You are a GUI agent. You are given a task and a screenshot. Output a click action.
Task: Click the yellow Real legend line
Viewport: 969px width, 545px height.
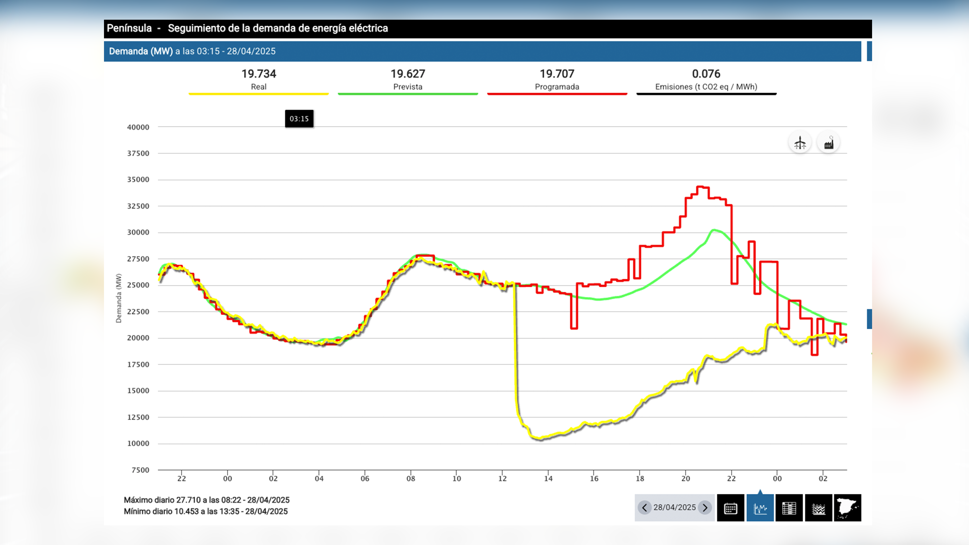[x=259, y=94]
